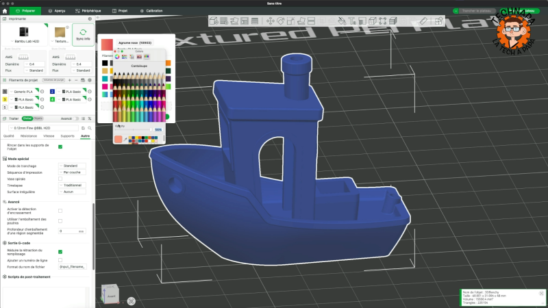Enable 'Activer la détection d'encrassement' checkbox

[x=60, y=211]
